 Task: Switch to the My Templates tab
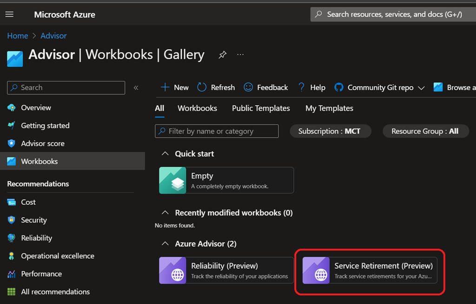pyautogui.click(x=329, y=108)
